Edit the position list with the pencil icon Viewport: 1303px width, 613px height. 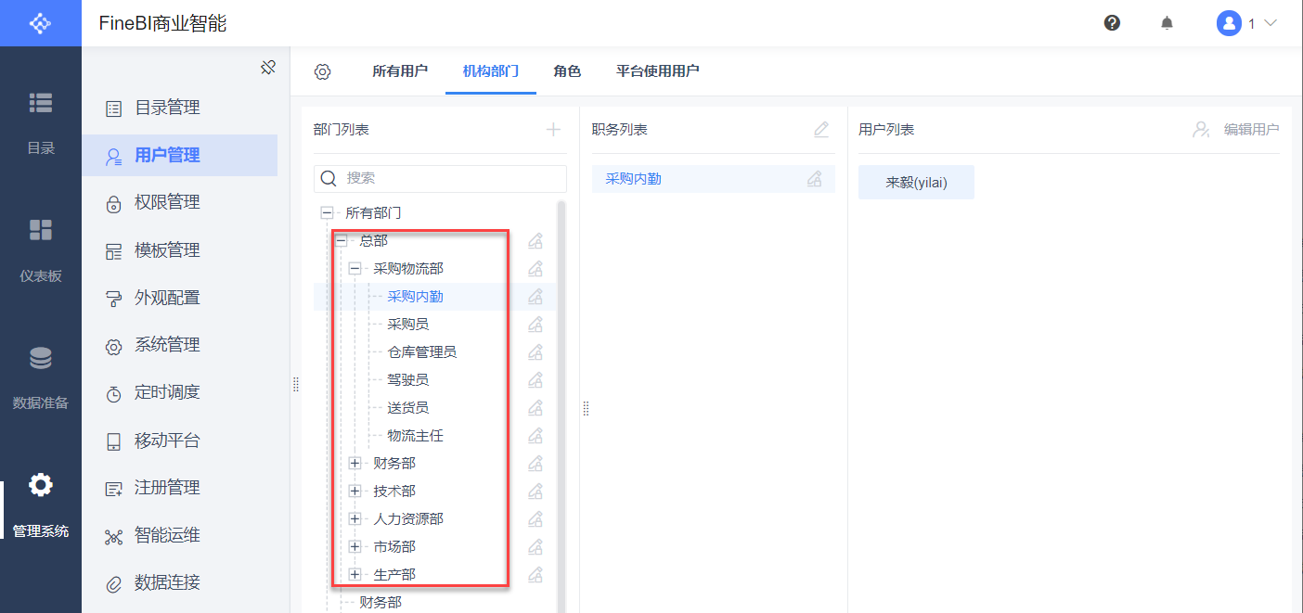click(x=821, y=130)
